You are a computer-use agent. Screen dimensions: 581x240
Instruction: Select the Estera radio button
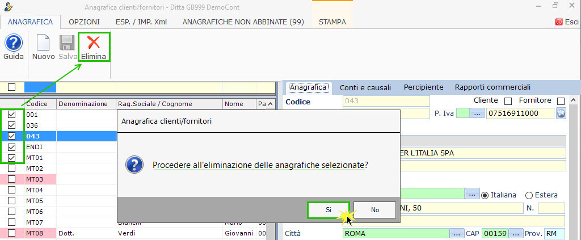(529, 195)
